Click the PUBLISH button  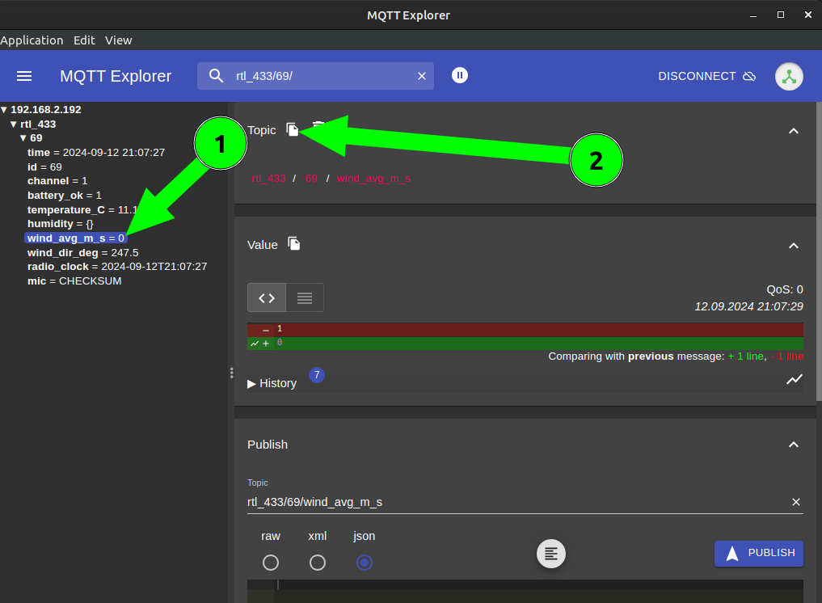758,553
